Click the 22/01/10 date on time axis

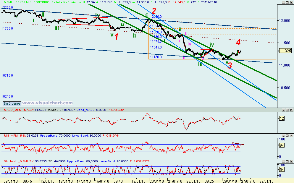point(193,181)
